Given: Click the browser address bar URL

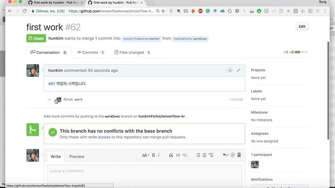Looking at the screenshot, I should [x=111, y=11].
